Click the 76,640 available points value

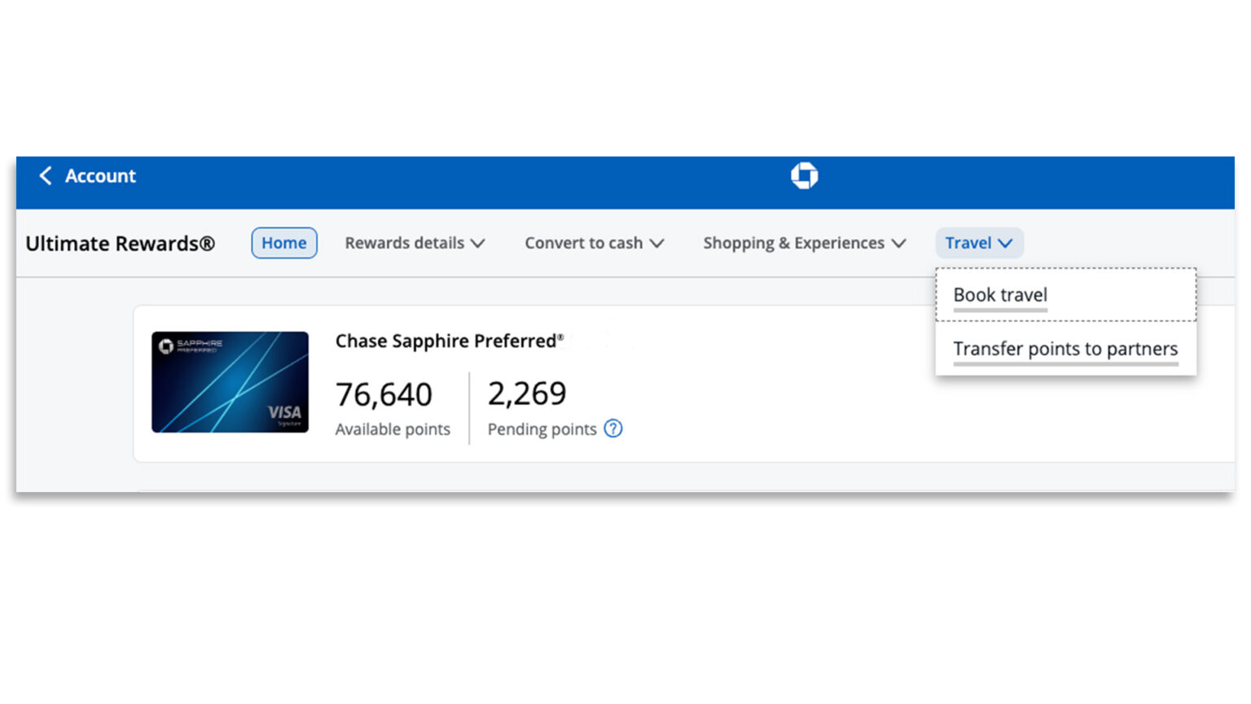[384, 394]
